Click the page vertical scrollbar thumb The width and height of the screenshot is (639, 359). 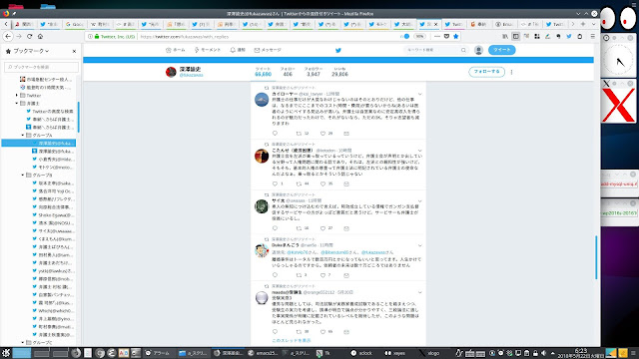(x=596, y=257)
